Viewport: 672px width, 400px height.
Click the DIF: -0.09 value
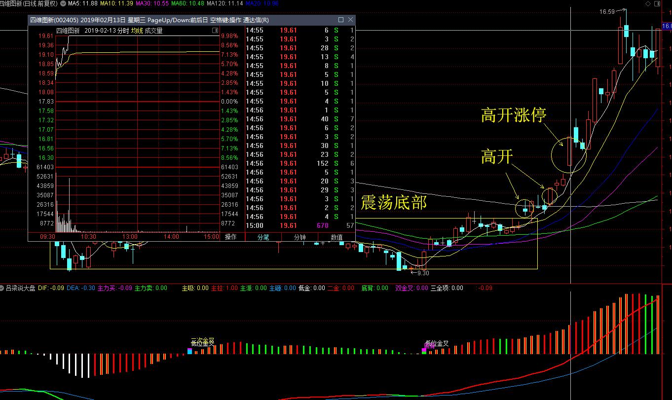click(x=51, y=288)
